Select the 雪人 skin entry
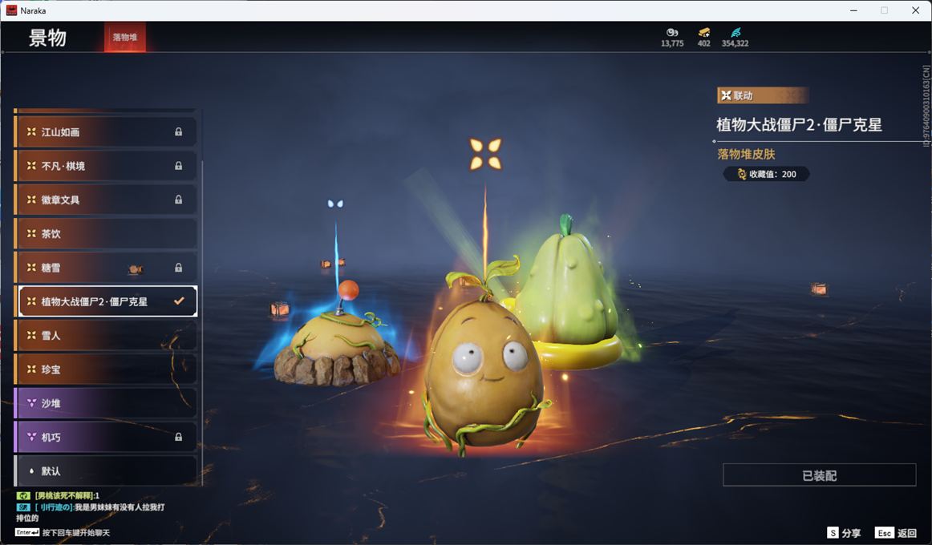 tap(106, 336)
